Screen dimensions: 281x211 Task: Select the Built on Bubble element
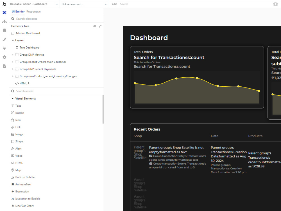pyautogui.click(x=23, y=177)
